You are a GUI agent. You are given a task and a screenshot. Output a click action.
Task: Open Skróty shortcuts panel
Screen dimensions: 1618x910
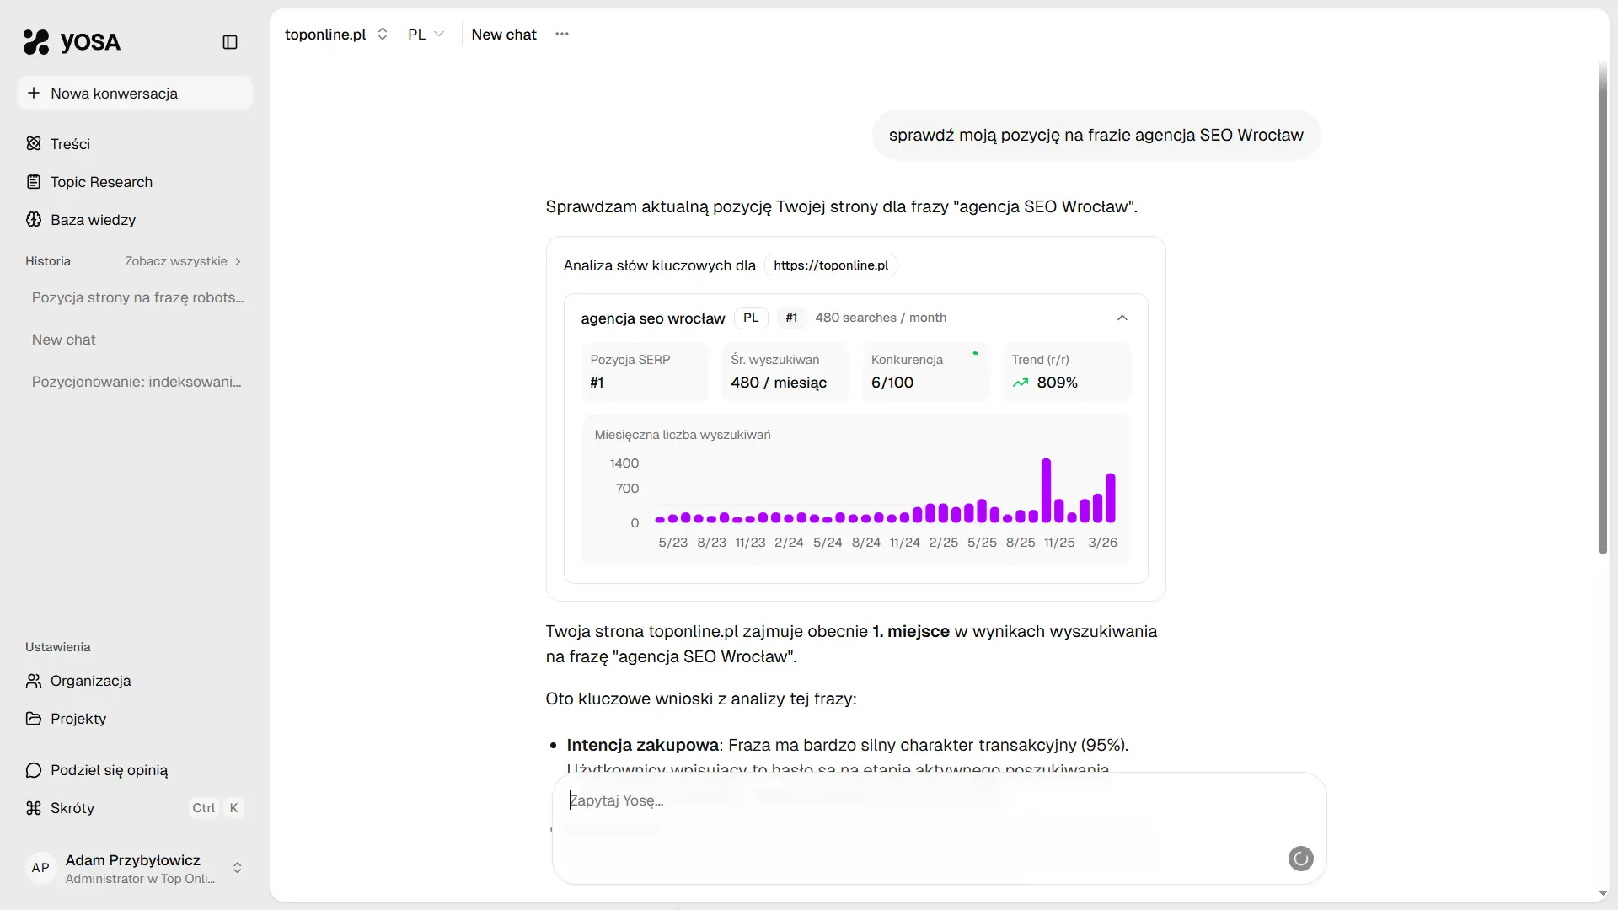pyautogui.click(x=72, y=808)
